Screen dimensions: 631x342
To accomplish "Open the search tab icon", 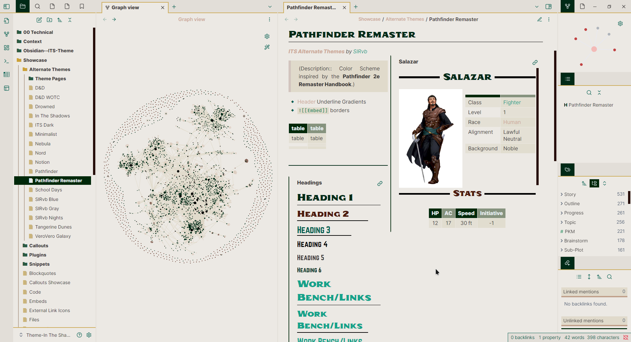I will point(37,6).
